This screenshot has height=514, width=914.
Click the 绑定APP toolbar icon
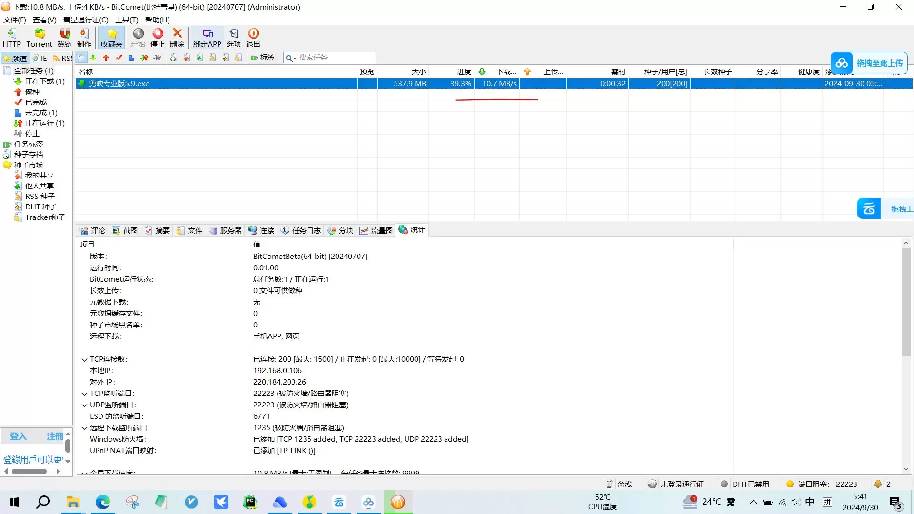pos(207,38)
